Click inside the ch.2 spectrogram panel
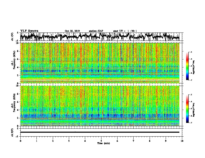 point(100,106)
